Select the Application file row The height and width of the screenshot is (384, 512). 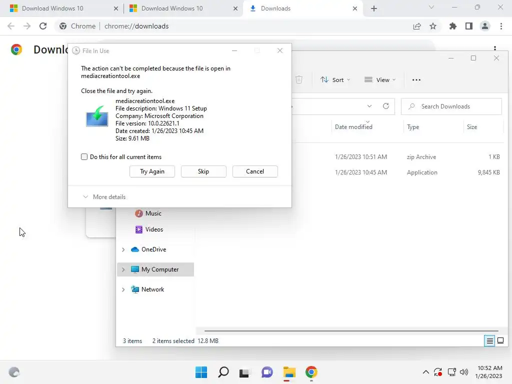pyautogui.click(x=396, y=172)
